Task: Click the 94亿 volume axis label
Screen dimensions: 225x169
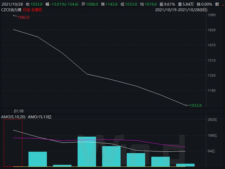Action: point(211,151)
